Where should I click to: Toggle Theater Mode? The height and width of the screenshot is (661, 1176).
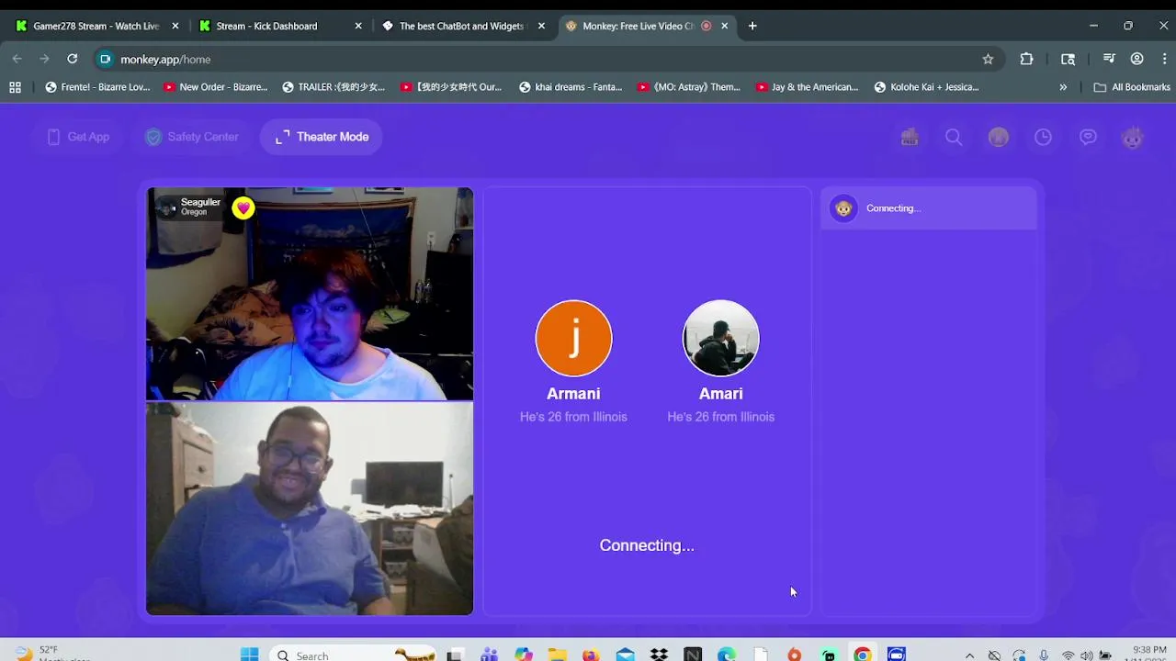click(x=322, y=137)
